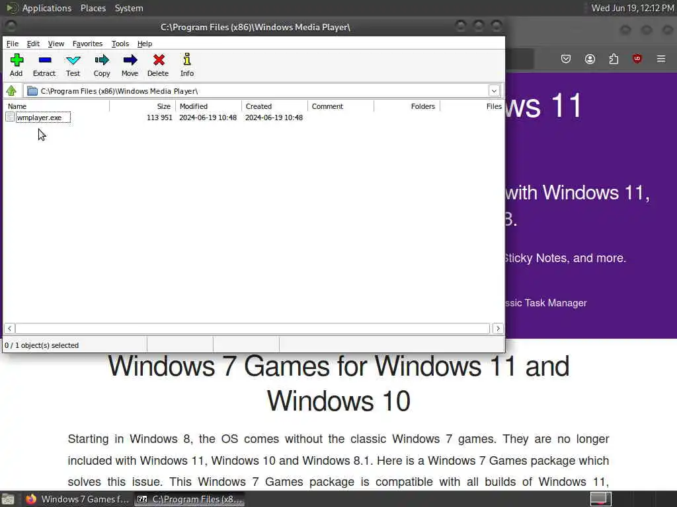Screen dimensions: 677x507
Task: Sort by the Modified column header
Action: point(208,106)
